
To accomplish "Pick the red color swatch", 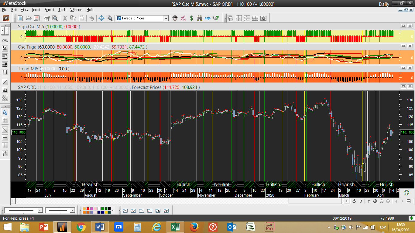I will pos(88,209).
